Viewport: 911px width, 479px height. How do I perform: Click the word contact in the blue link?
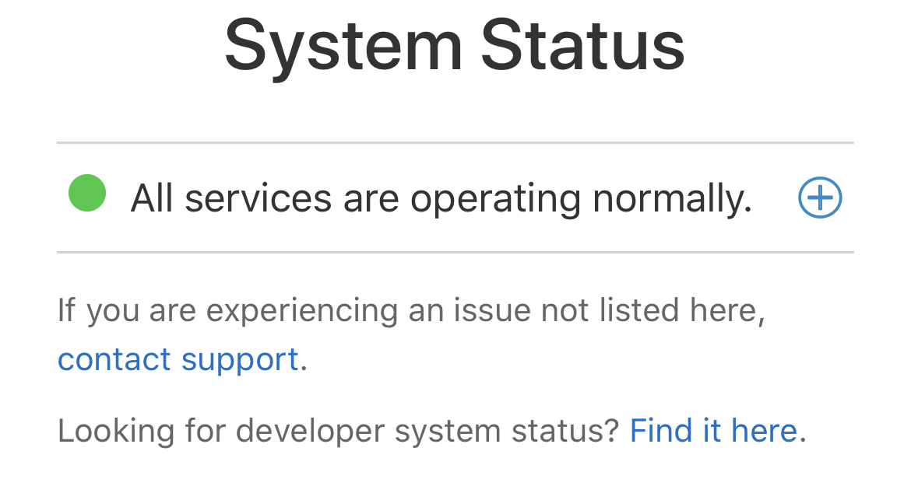tap(114, 359)
